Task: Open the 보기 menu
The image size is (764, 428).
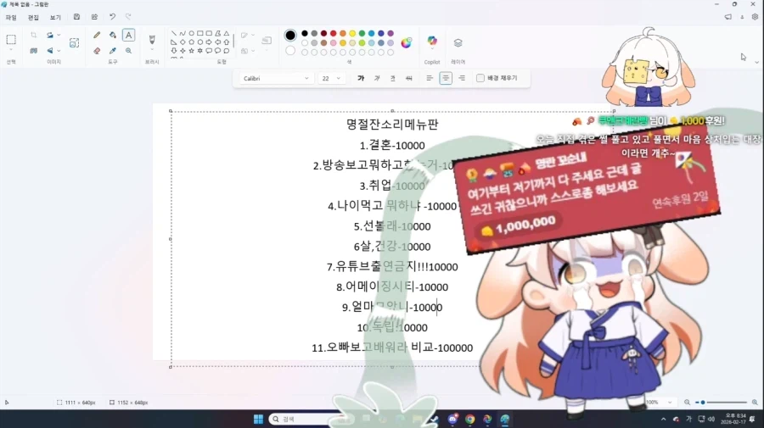Action: click(x=55, y=18)
